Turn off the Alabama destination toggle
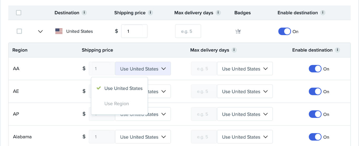This screenshot has width=359, height=146. click(x=315, y=137)
